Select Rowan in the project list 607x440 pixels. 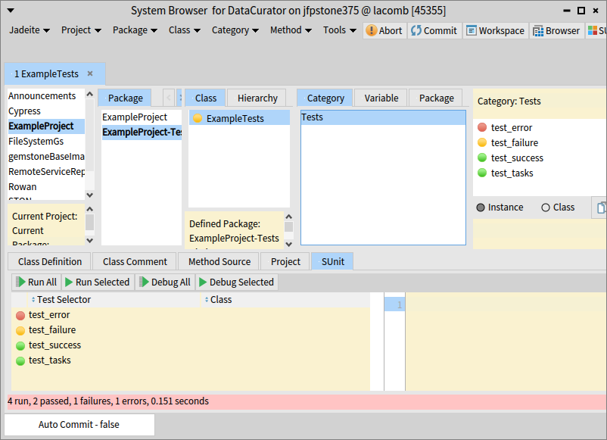23,186
